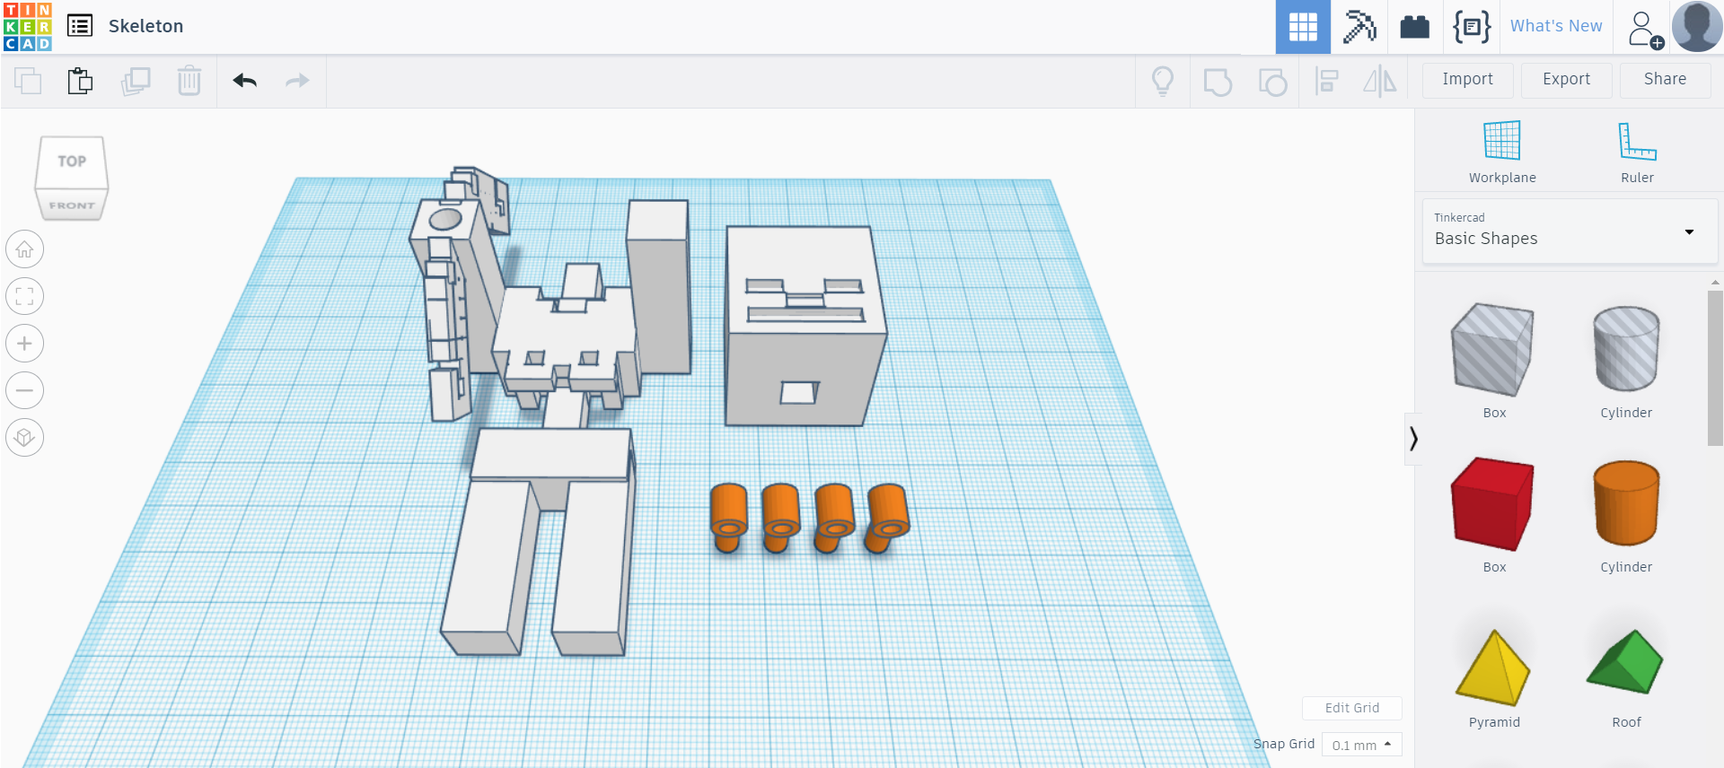Select the skeleton head cube with face
The width and height of the screenshot is (1724, 768).
coord(805,327)
